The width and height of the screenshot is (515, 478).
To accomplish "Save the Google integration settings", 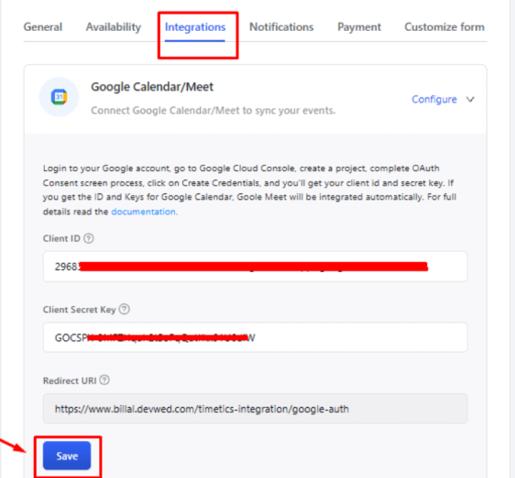I will [67, 455].
